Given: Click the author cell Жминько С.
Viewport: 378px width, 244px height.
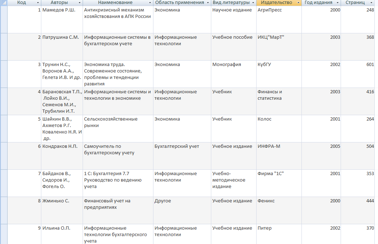Looking at the screenshot, I should [62, 211].
